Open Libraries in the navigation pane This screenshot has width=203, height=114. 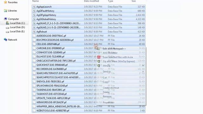click(x=12, y=11)
